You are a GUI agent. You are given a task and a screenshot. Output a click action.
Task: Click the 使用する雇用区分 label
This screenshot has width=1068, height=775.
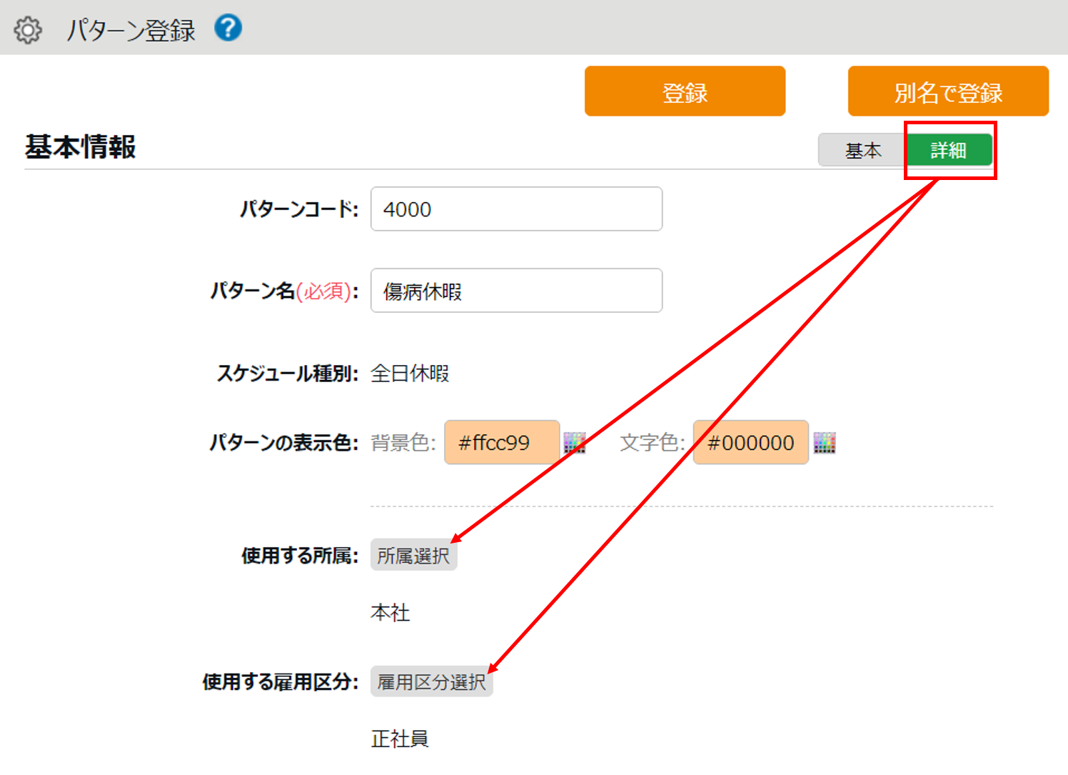pos(281,681)
